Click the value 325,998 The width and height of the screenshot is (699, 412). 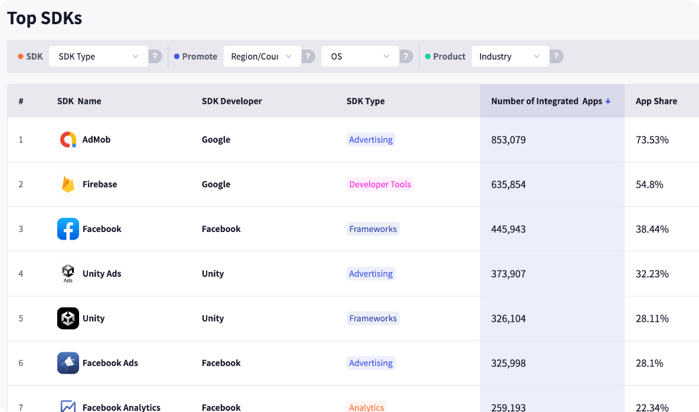coord(508,363)
